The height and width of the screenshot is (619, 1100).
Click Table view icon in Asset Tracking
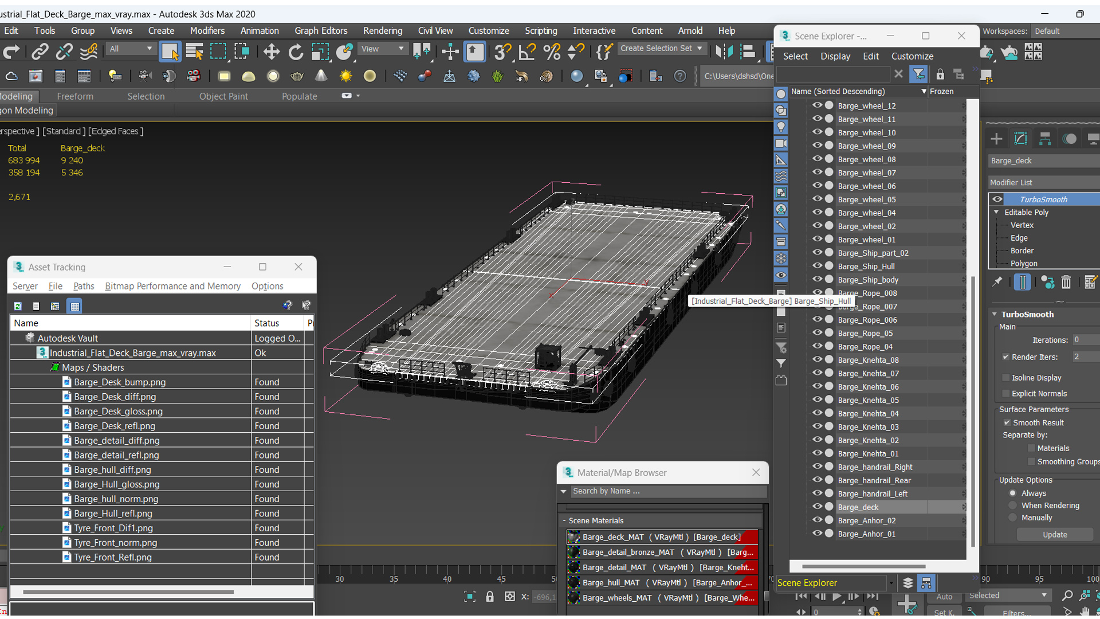coord(74,306)
